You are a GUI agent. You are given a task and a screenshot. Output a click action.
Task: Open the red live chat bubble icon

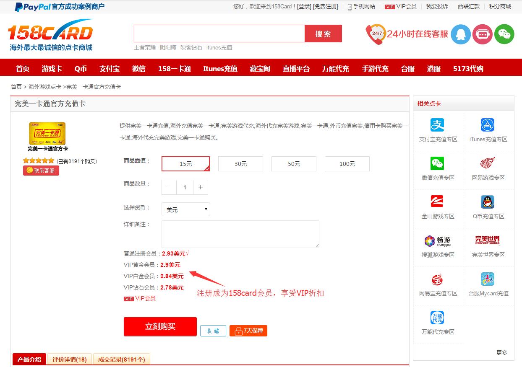click(483, 34)
